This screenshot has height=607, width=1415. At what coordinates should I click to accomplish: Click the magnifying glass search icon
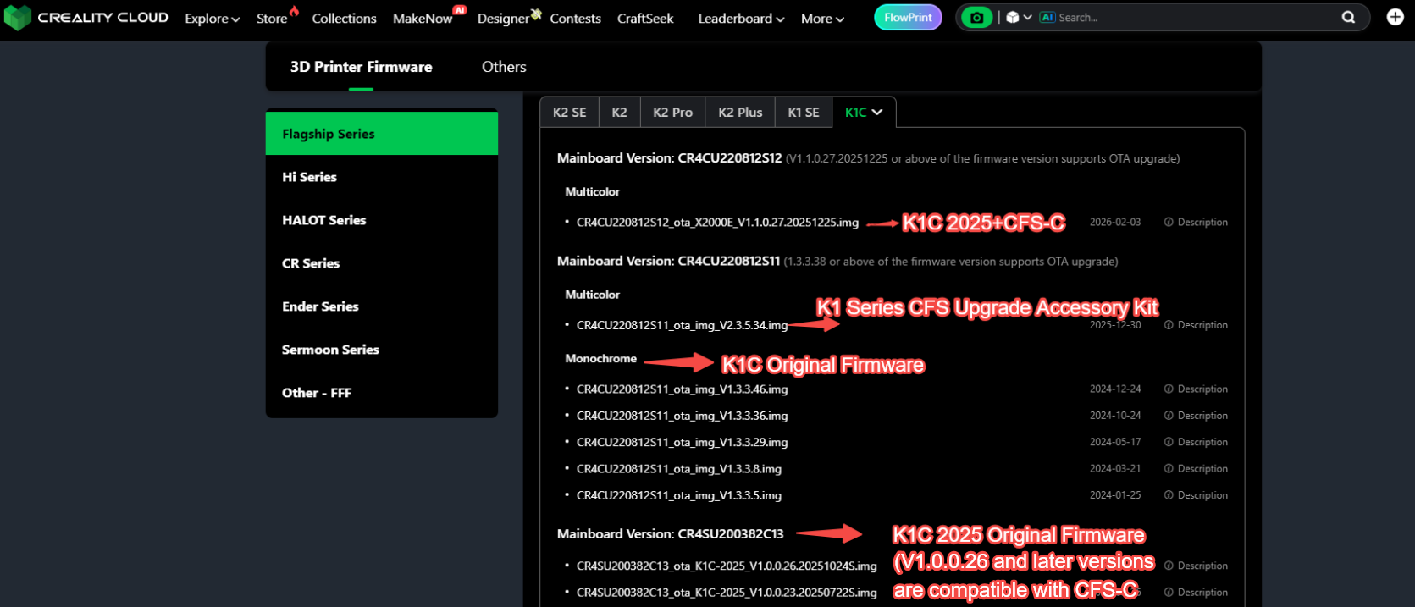coord(1348,18)
